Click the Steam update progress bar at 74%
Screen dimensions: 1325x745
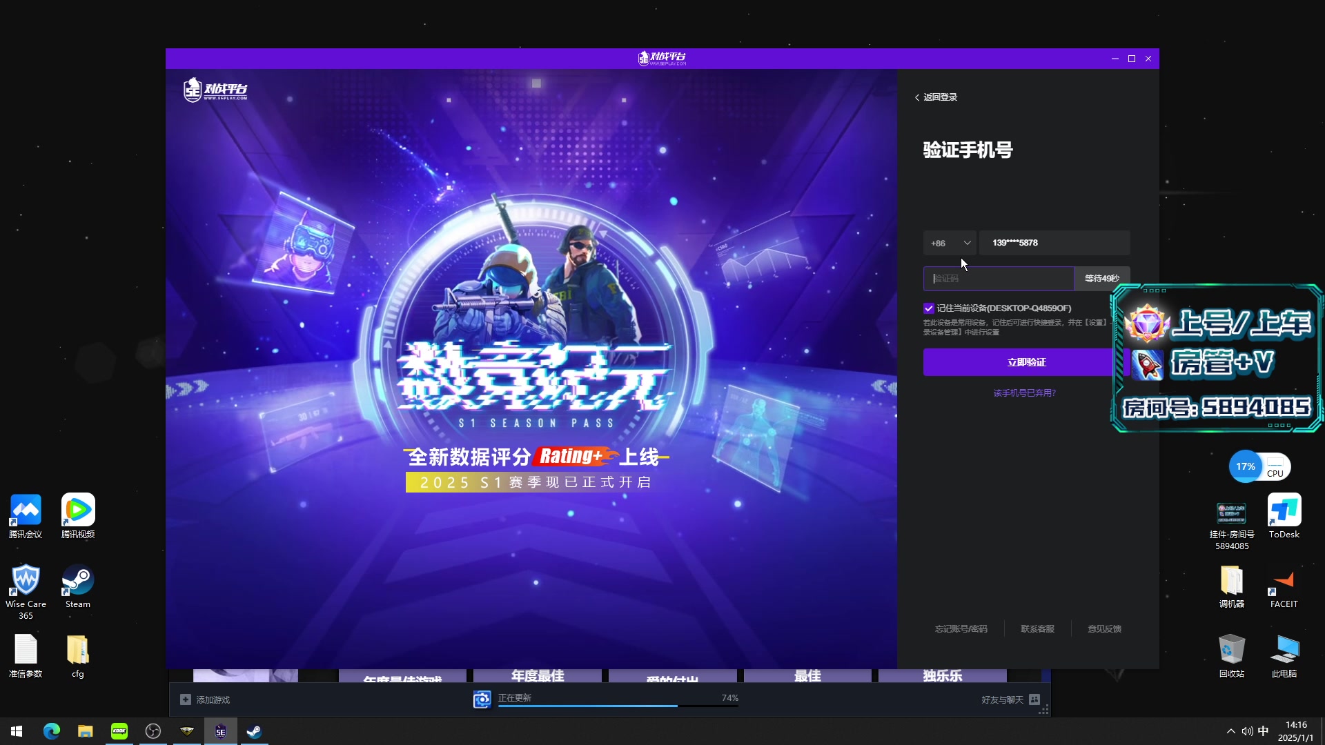(618, 706)
